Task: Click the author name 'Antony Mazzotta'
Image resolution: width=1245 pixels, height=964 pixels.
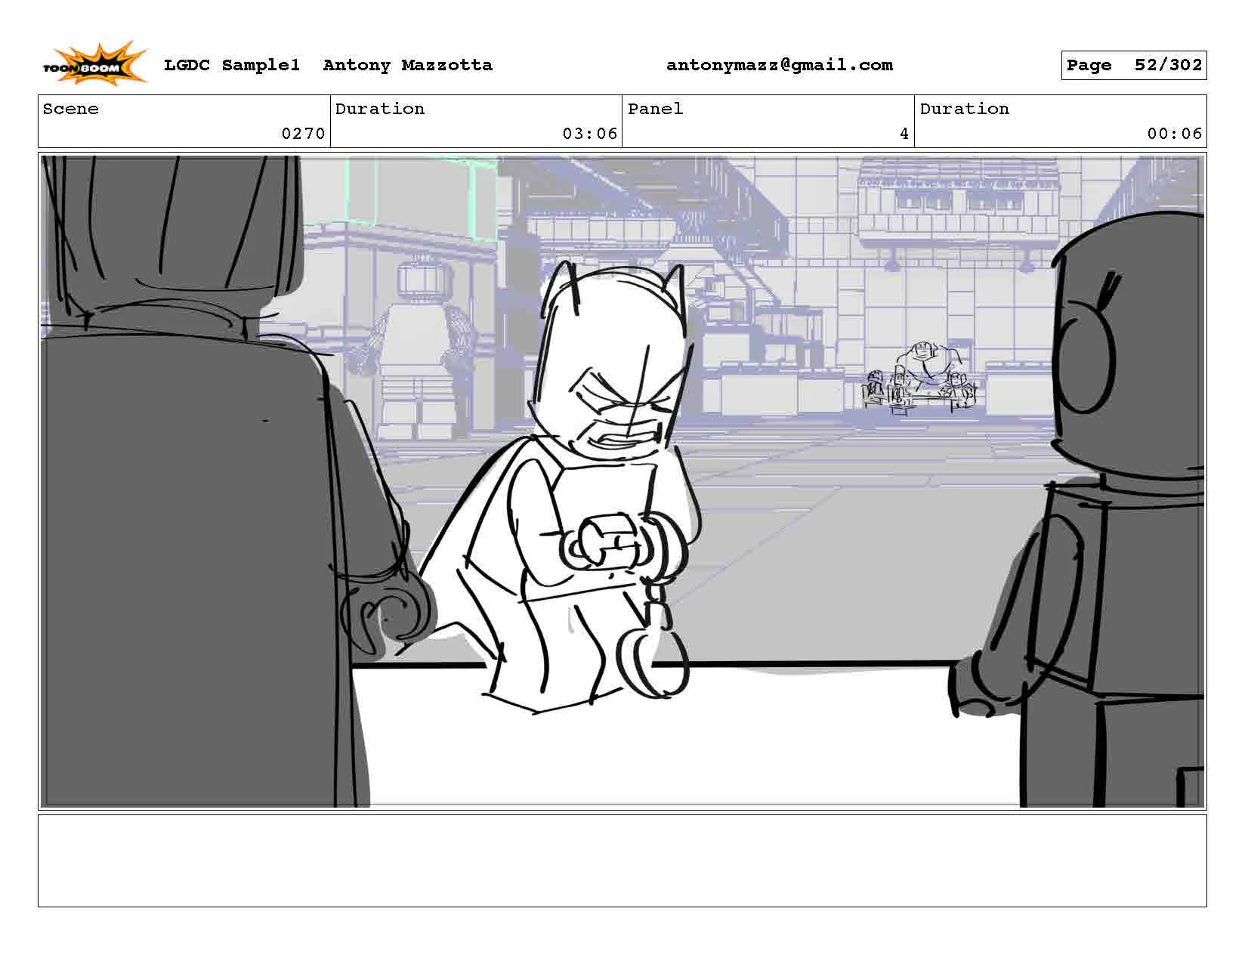Action: click(x=407, y=65)
